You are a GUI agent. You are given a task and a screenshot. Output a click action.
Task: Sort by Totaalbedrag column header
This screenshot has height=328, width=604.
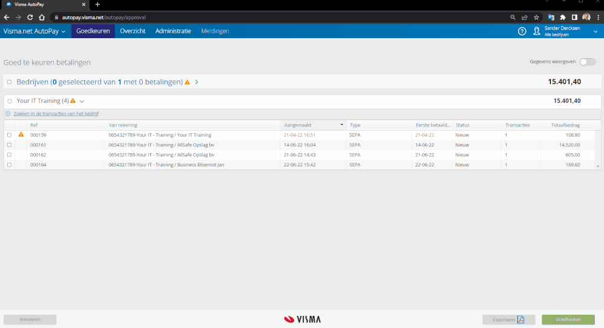coord(565,125)
